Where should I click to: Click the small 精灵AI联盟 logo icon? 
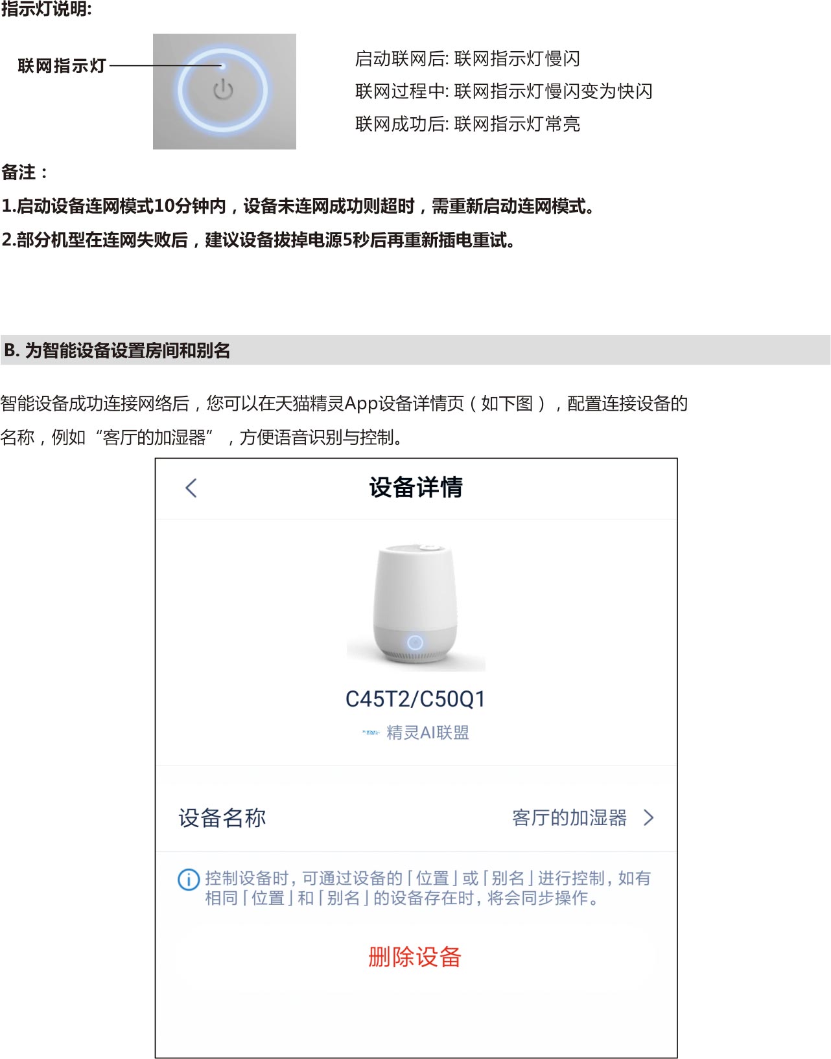(371, 733)
